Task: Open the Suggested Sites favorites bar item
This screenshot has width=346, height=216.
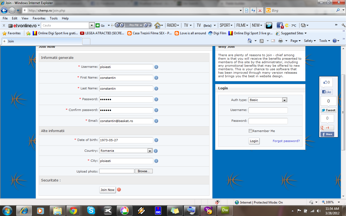Action: click(x=291, y=33)
